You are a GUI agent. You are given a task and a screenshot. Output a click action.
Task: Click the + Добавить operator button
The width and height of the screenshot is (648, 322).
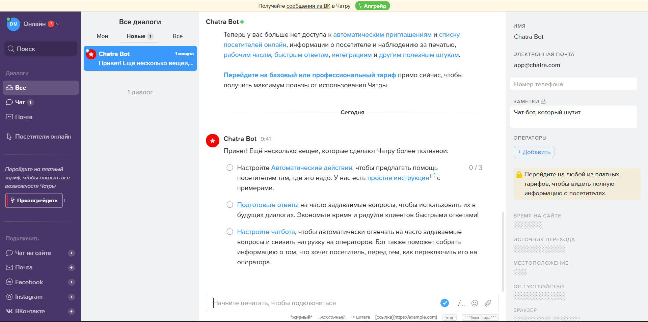coord(534,152)
